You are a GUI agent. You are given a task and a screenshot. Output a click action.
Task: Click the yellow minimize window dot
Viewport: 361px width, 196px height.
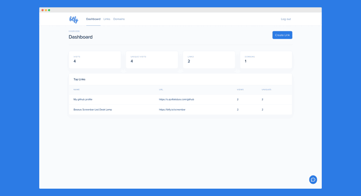click(x=46, y=10)
